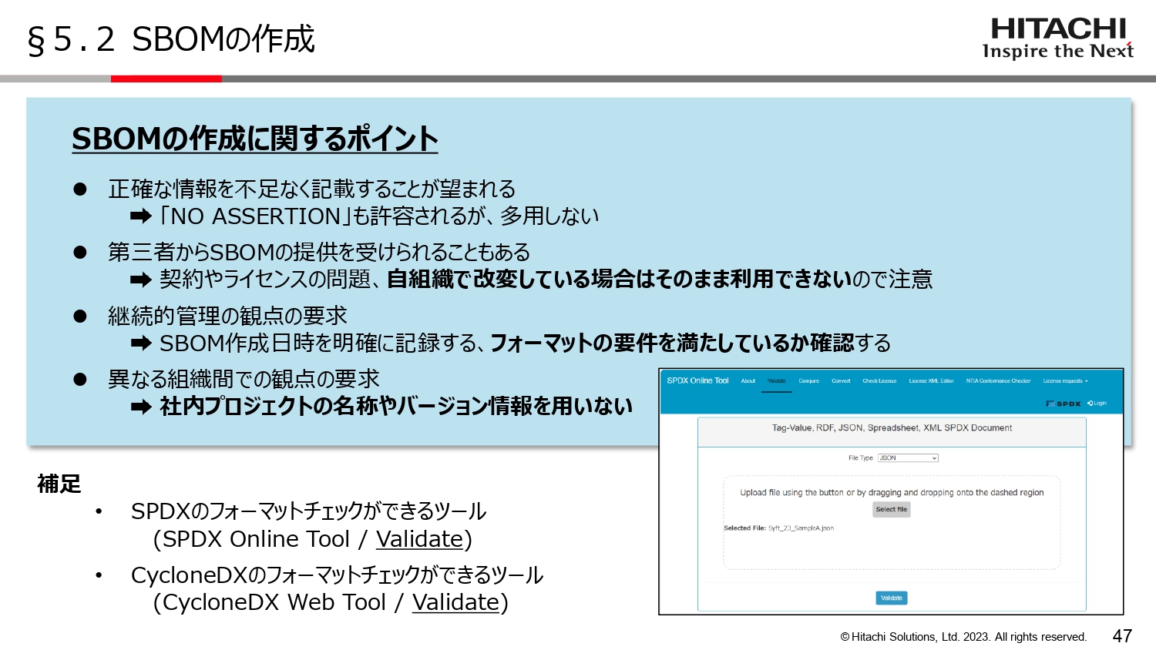Click the SPDX Online Tool title
The image size is (1156, 650).
tap(697, 380)
